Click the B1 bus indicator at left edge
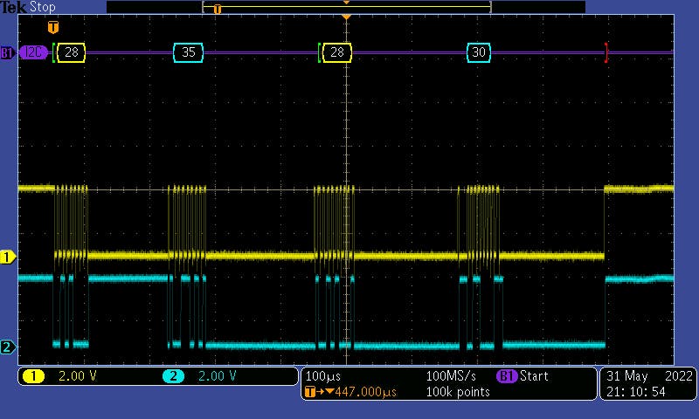The width and height of the screenshot is (699, 419). pyautogui.click(x=7, y=52)
